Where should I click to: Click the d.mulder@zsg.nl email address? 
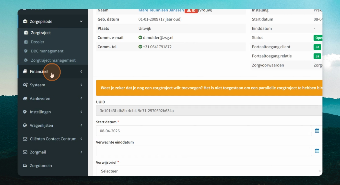click(x=158, y=38)
